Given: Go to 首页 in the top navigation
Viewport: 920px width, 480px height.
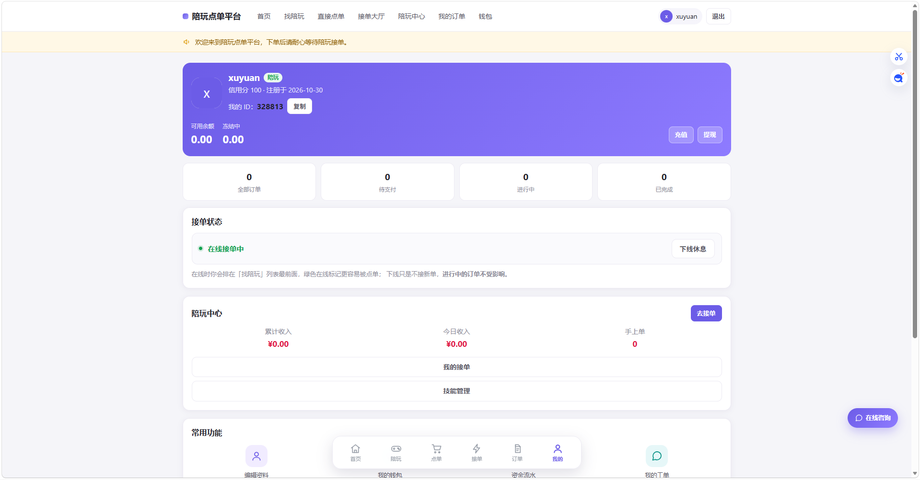Looking at the screenshot, I should (x=264, y=16).
